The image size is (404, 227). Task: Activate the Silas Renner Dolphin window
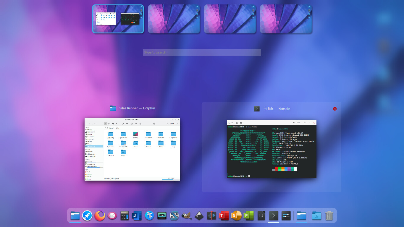coord(132,149)
